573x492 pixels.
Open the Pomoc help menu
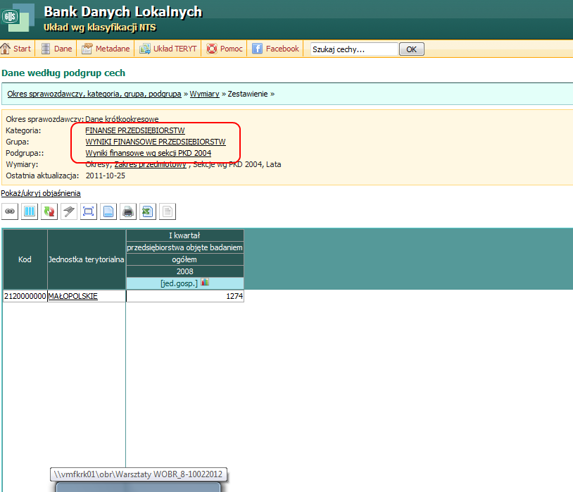pos(232,49)
